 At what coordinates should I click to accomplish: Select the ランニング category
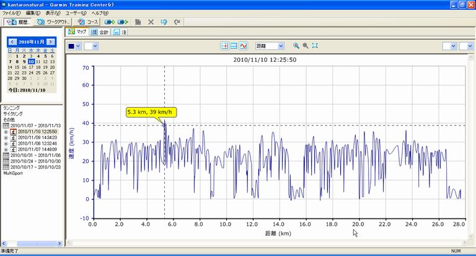pyautogui.click(x=12, y=108)
